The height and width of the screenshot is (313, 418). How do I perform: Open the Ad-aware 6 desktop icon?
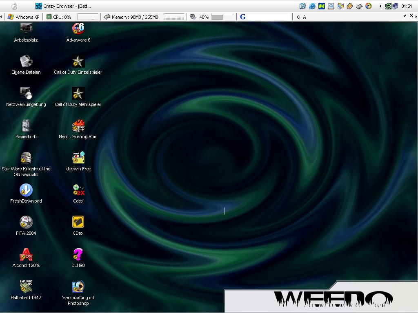coord(78,29)
